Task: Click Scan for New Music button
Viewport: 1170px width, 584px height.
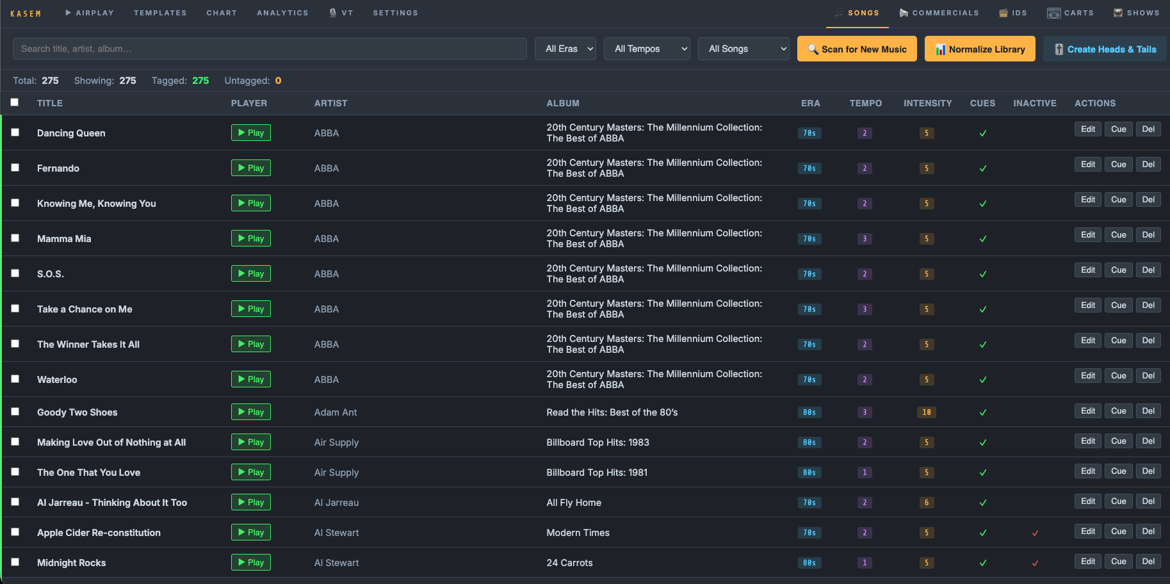Action: click(857, 49)
